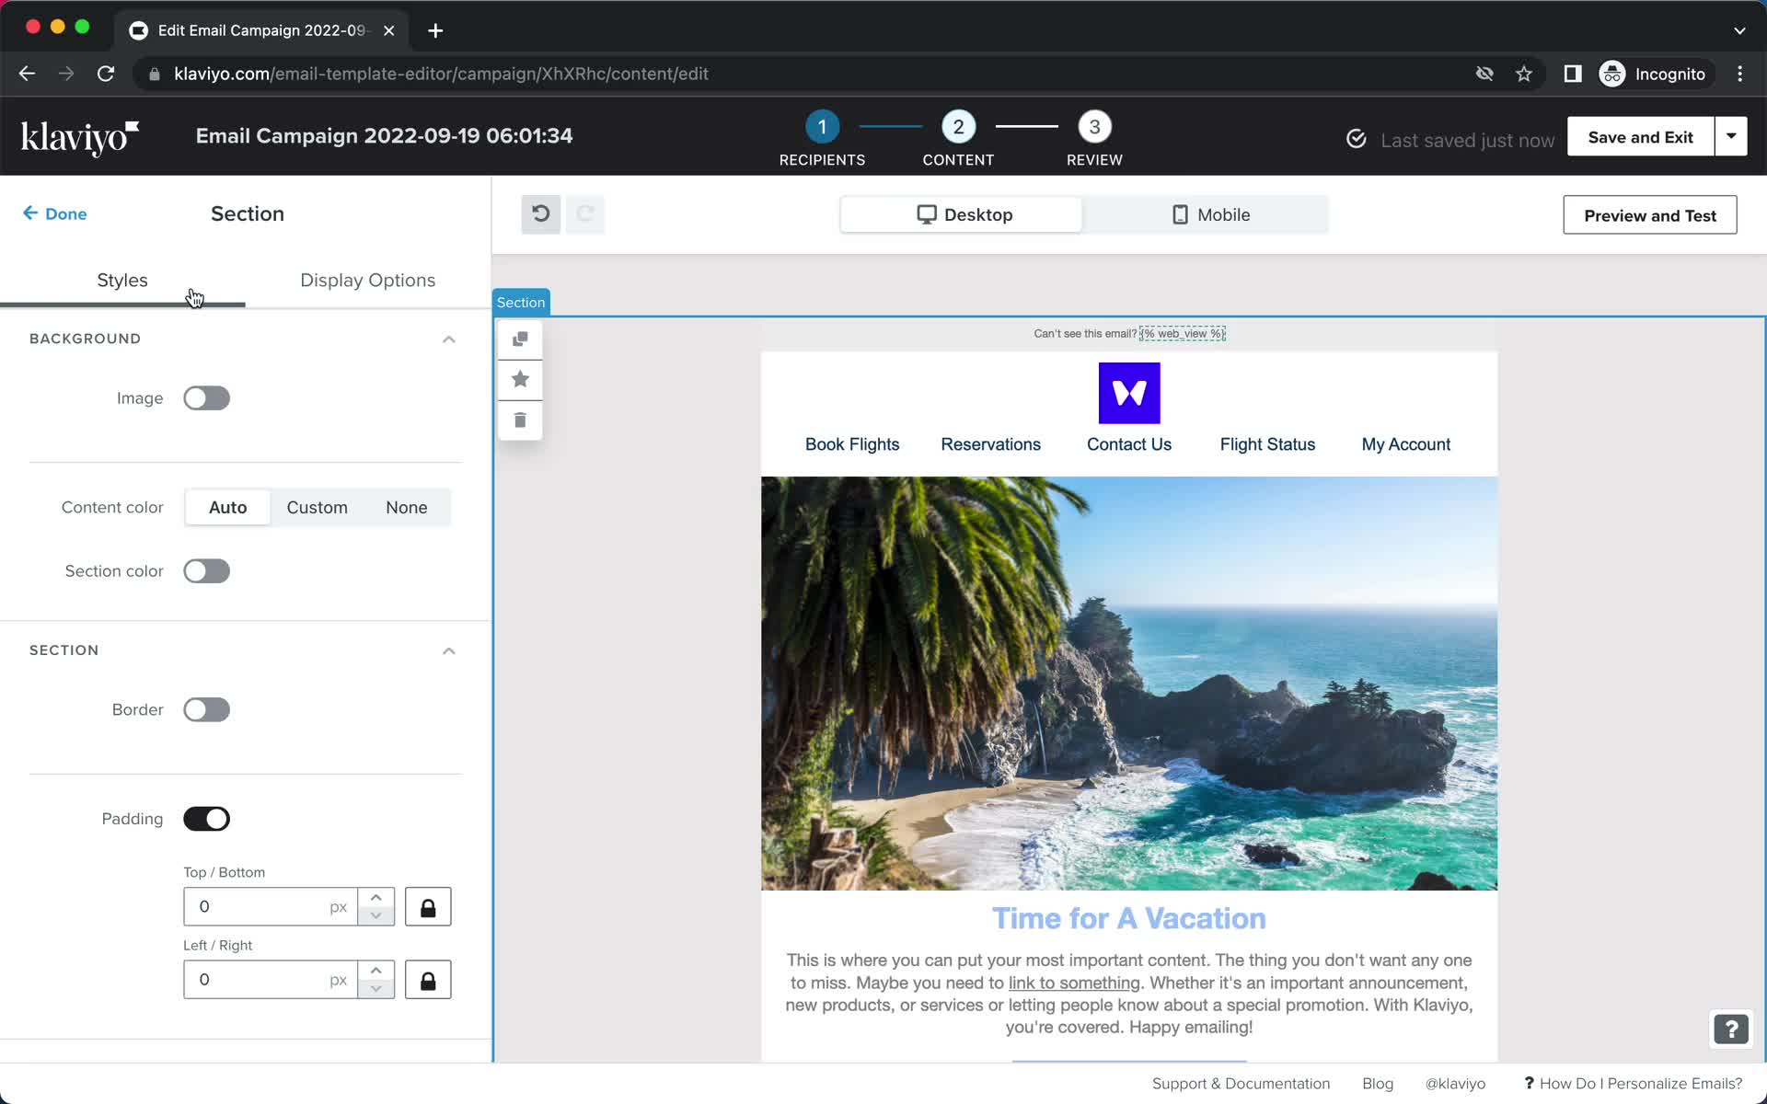Open How Do I Personalize Emails link

tap(1634, 1084)
